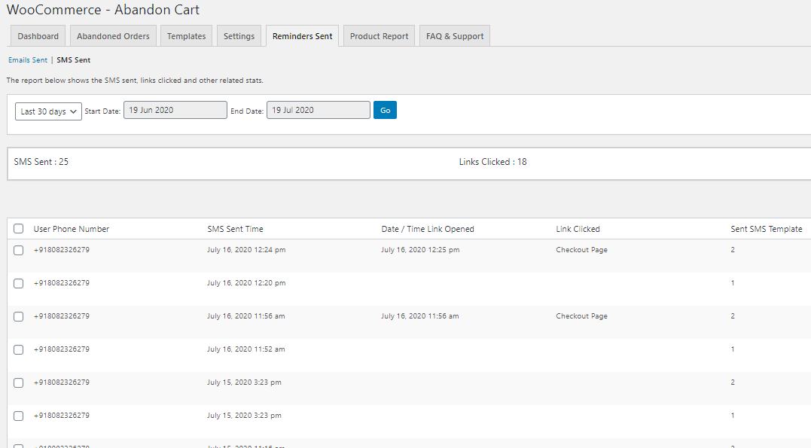The width and height of the screenshot is (811, 448).
Task: Click the Links Clicked : 18 stat
Action: [492, 162]
